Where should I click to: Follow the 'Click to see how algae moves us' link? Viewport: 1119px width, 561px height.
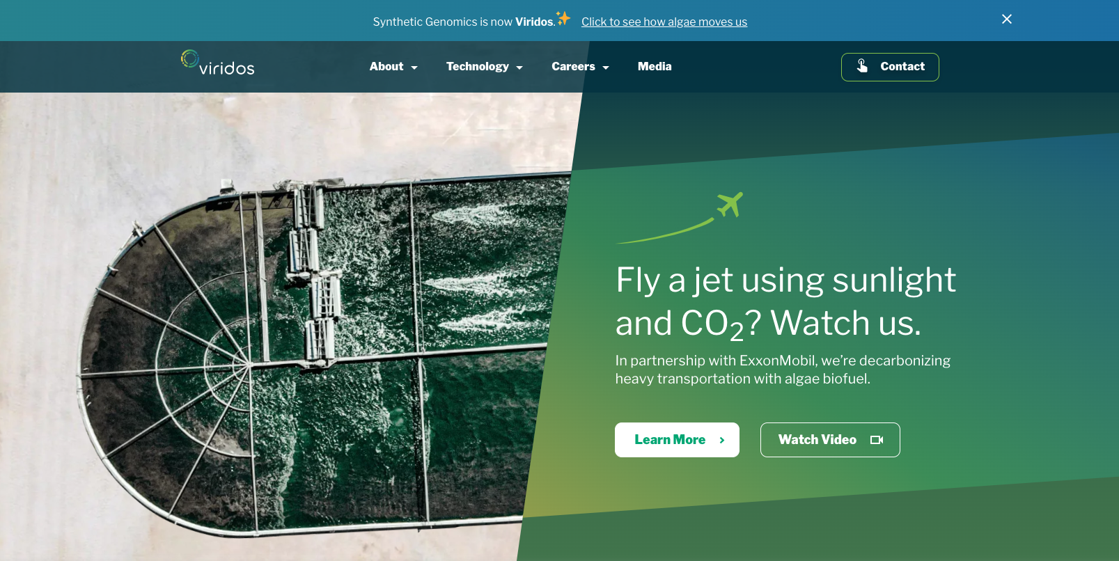tap(664, 22)
